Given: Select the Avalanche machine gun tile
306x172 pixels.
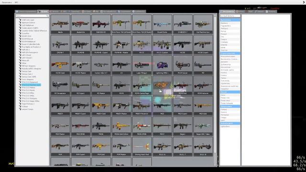Looking at the screenshot, I should coord(81,24).
